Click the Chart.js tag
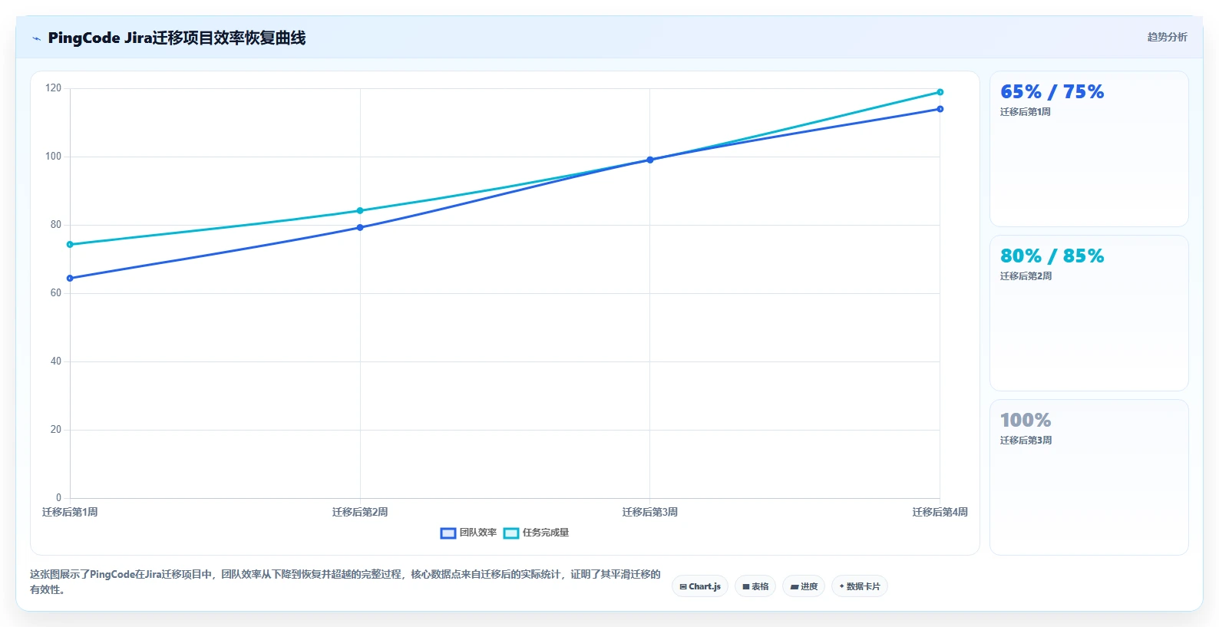 point(700,586)
